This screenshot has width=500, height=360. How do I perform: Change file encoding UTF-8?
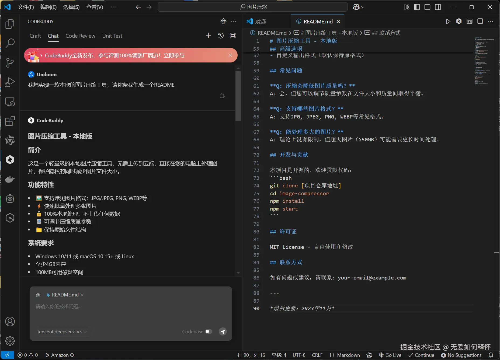[x=299, y=355]
